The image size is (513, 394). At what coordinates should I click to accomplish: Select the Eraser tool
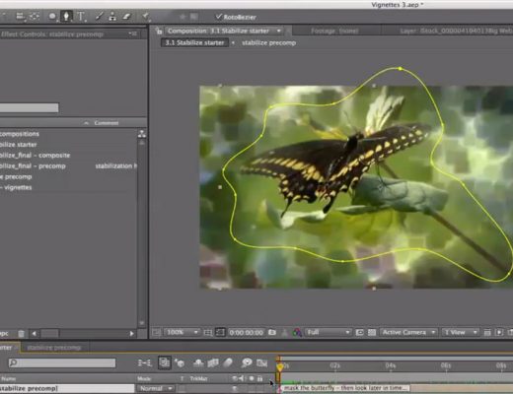point(126,16)
